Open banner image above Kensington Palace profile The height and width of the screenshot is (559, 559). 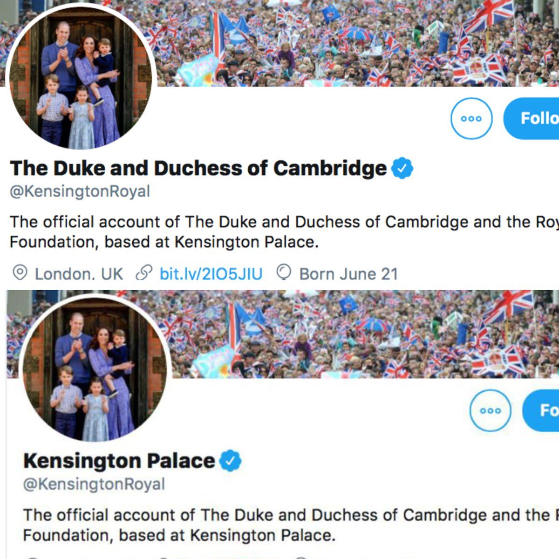click(x=363, y=333)
